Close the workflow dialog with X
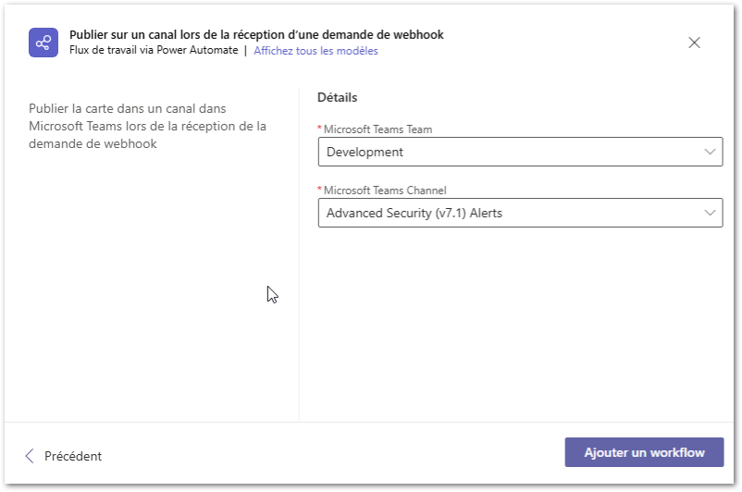The image size is (742, 492). (x=694, y=43)
